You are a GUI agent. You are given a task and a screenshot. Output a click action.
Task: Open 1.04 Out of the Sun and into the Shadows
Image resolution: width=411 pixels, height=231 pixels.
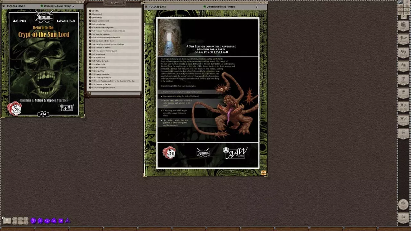[x=114, y=44]
